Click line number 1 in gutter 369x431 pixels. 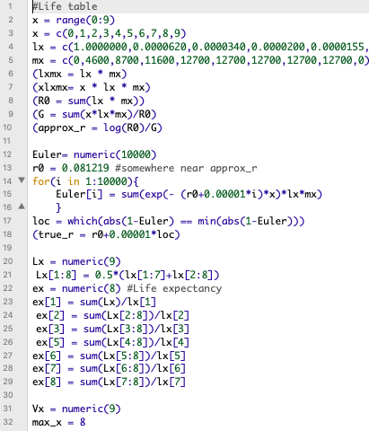(11, 6)
